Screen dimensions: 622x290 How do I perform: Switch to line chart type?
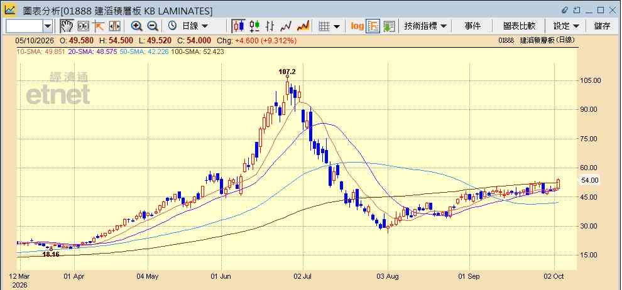(x=286, y=26)
